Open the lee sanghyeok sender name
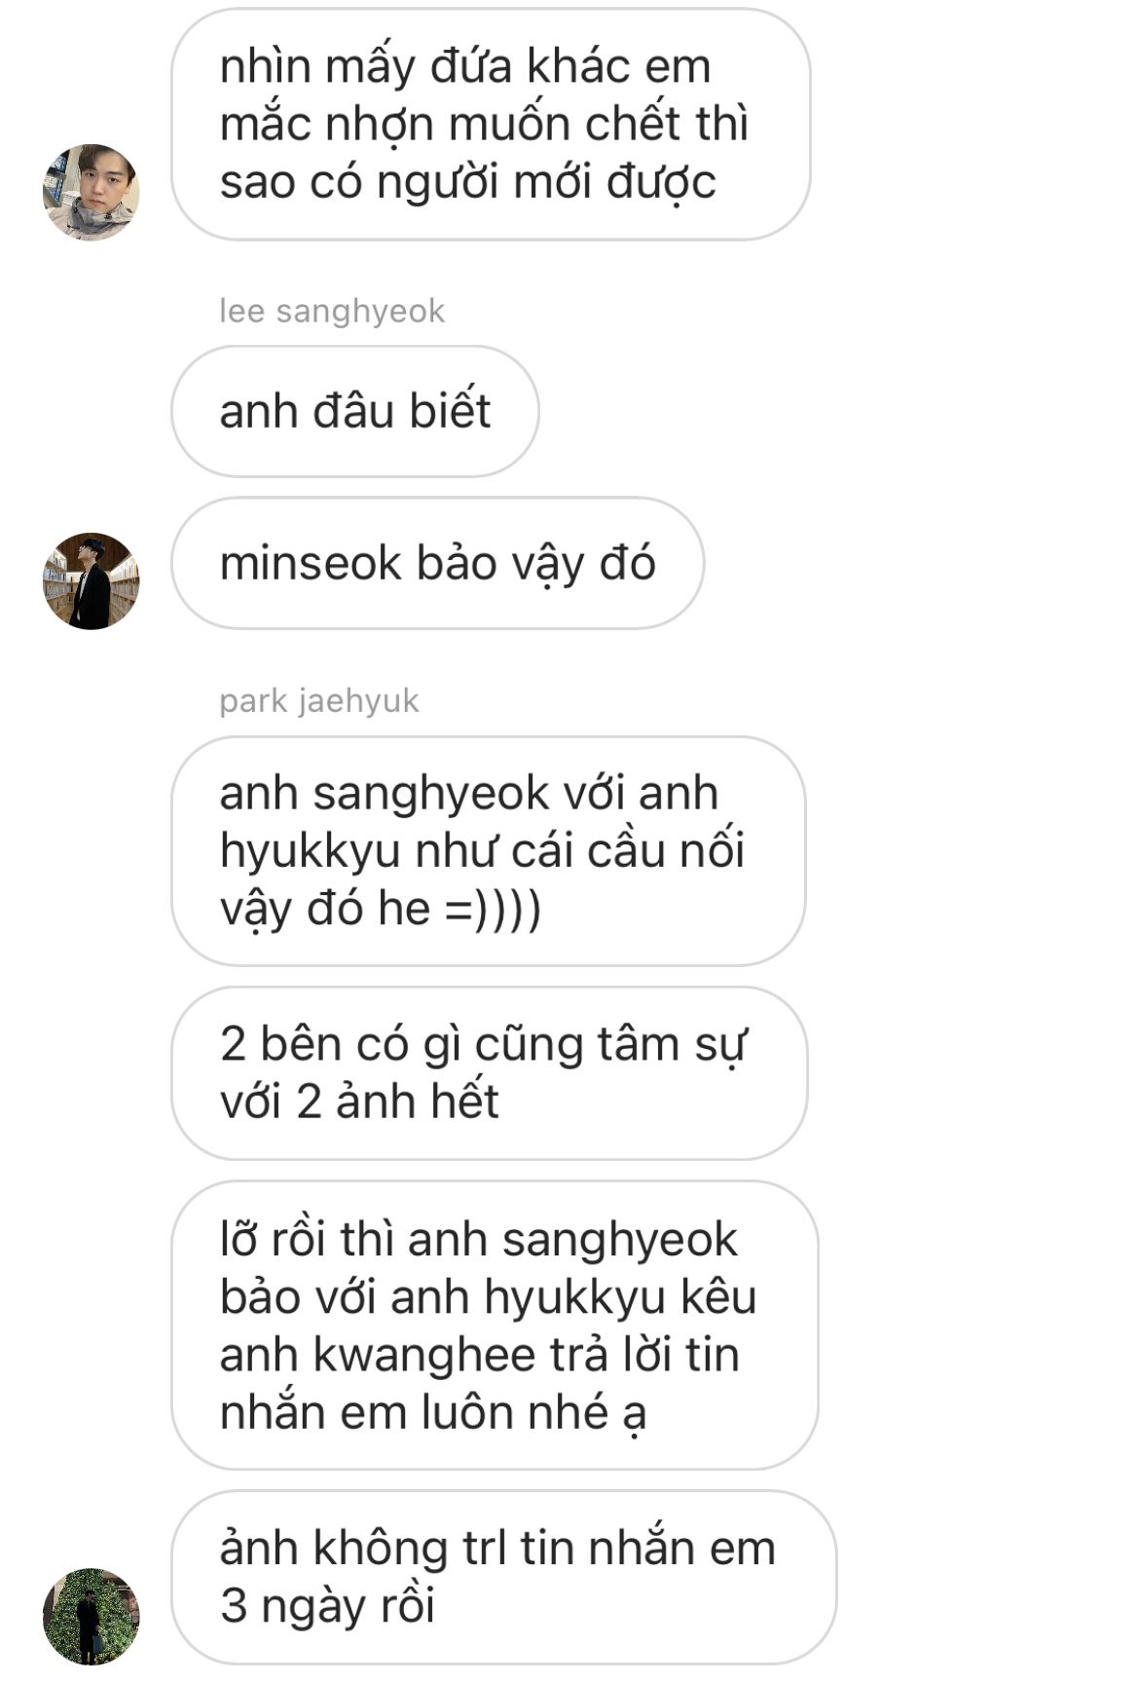1139x1683 pixels. [332, 312]
